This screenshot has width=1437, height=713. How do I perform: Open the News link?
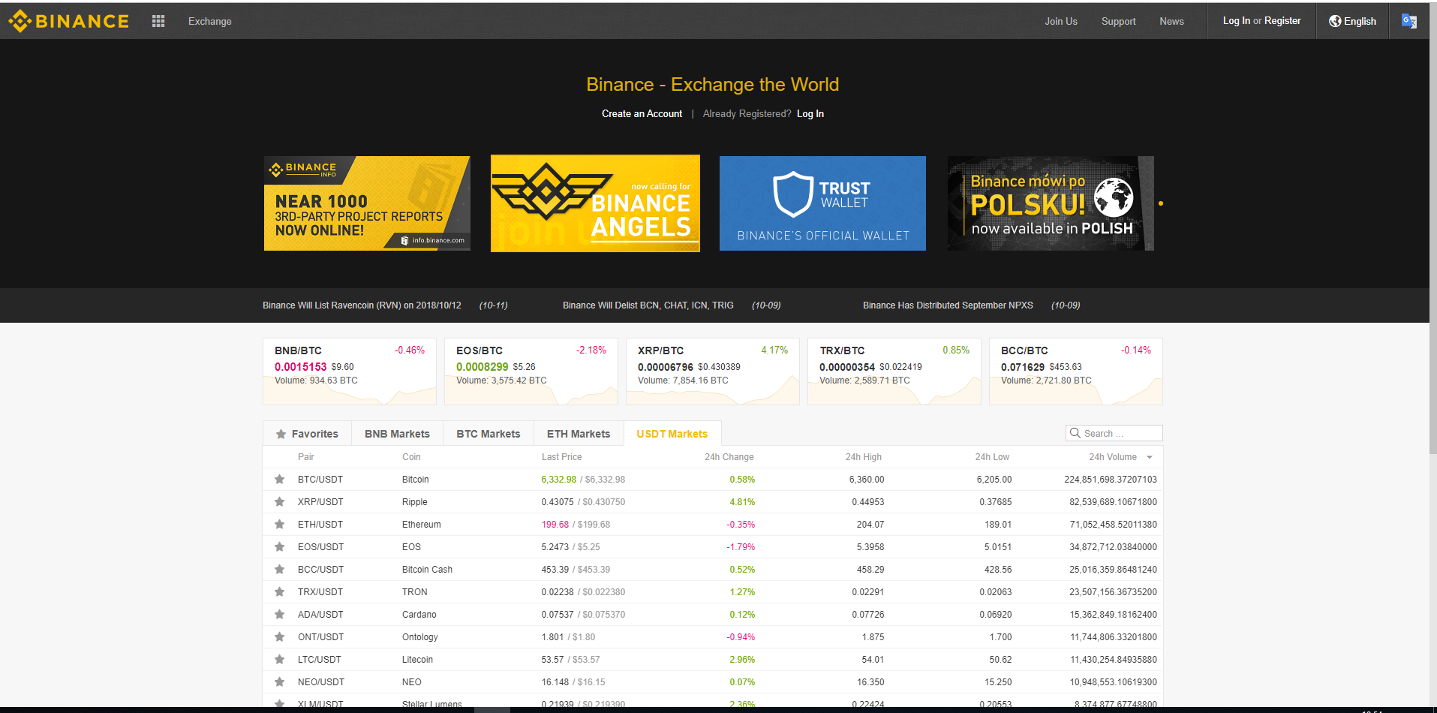click(x=1171, y=21)
